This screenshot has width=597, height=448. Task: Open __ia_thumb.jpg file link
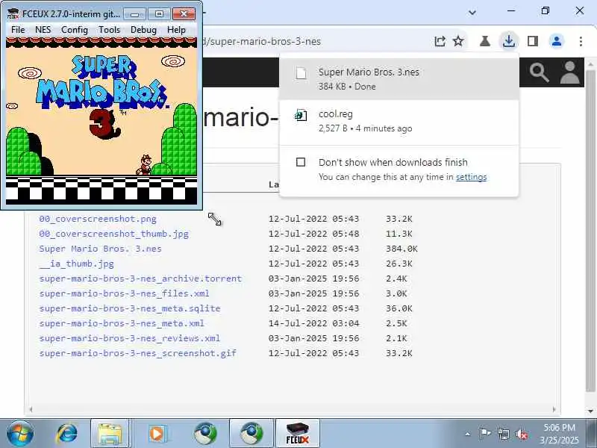click(76, 264)
